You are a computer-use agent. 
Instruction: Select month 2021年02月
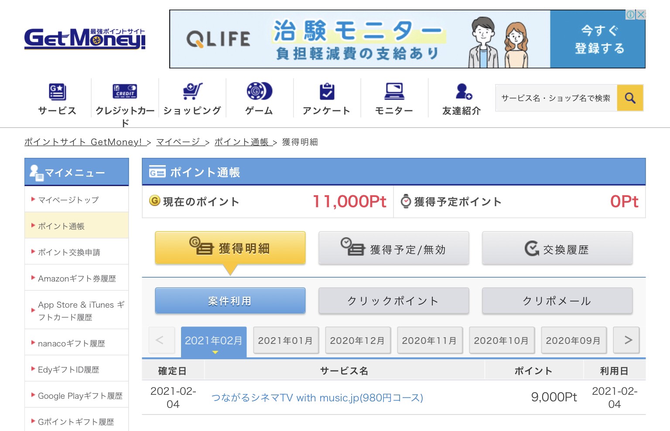coord(214,341)
